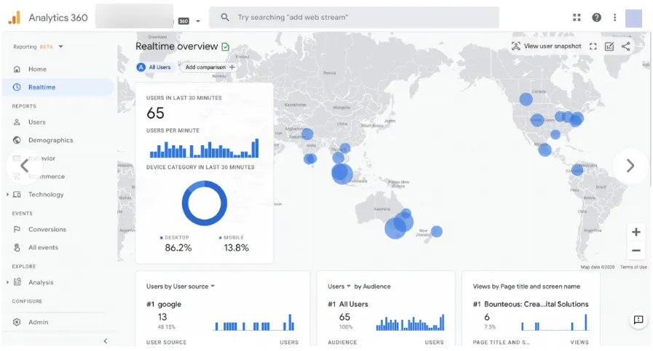653x351 pixels.
Task: Open the help question mark icon
Action: pos(596,17)
